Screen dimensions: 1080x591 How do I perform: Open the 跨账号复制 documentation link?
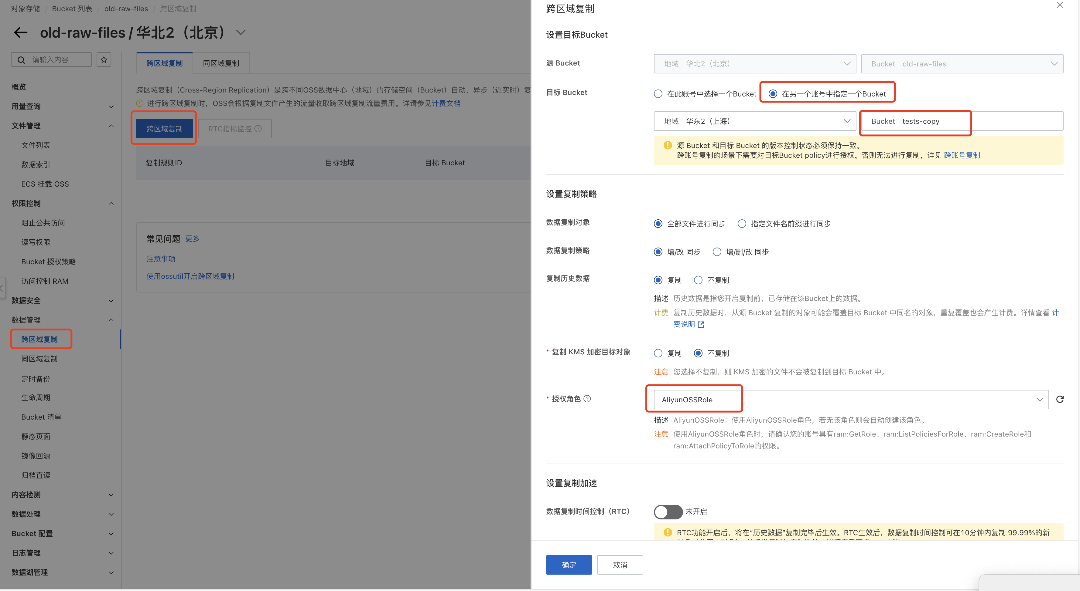[x=962, y=155]
